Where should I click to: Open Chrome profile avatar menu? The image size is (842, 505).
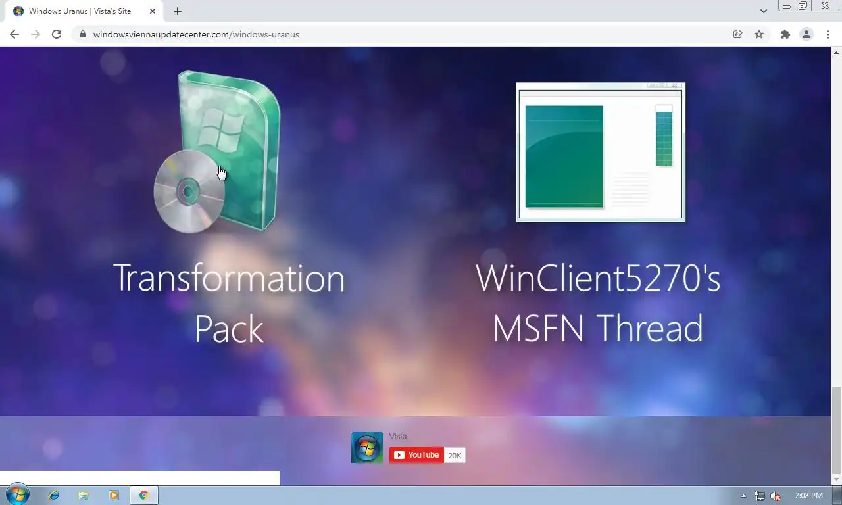click(806, 34)
